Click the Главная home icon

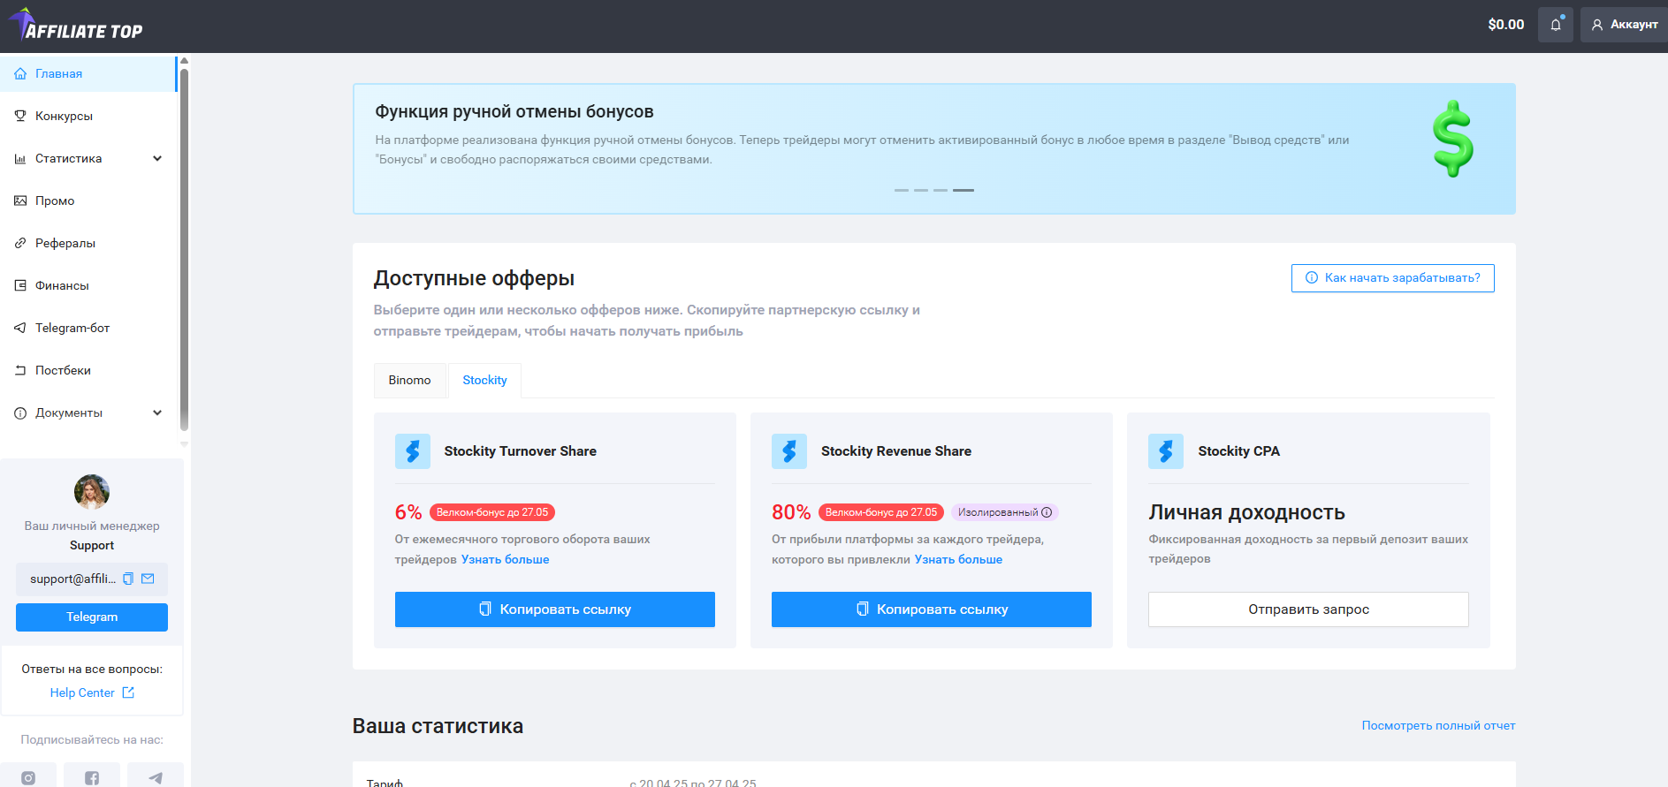coord(20,73)
